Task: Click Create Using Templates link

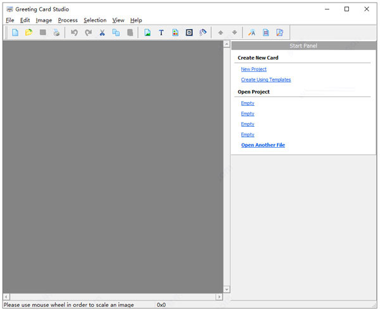Action: tap(266, 80)
